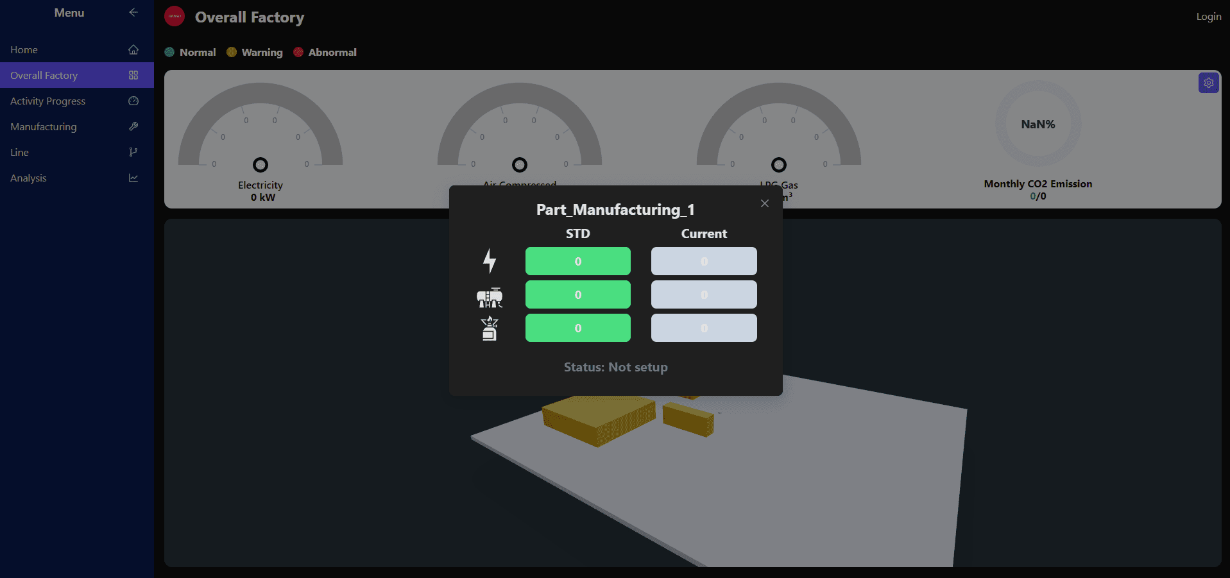
Task: Click the Home house icon
Action: (x=133, y=49)
